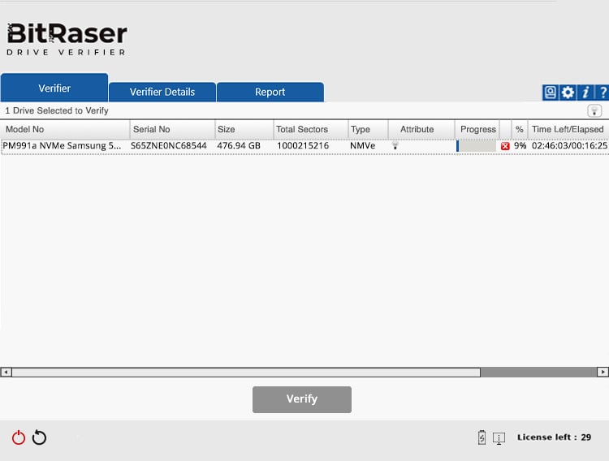Click the 9% progress value
609x461 pixels.
[x=520, y=145]
